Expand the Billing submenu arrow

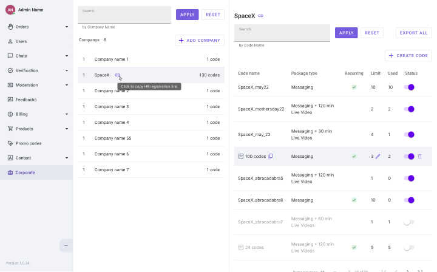pyautogui.click(x=67, y=114)
